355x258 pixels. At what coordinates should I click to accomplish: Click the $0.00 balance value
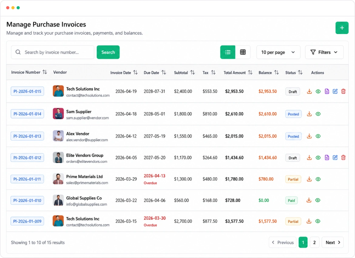pos(264,200)
